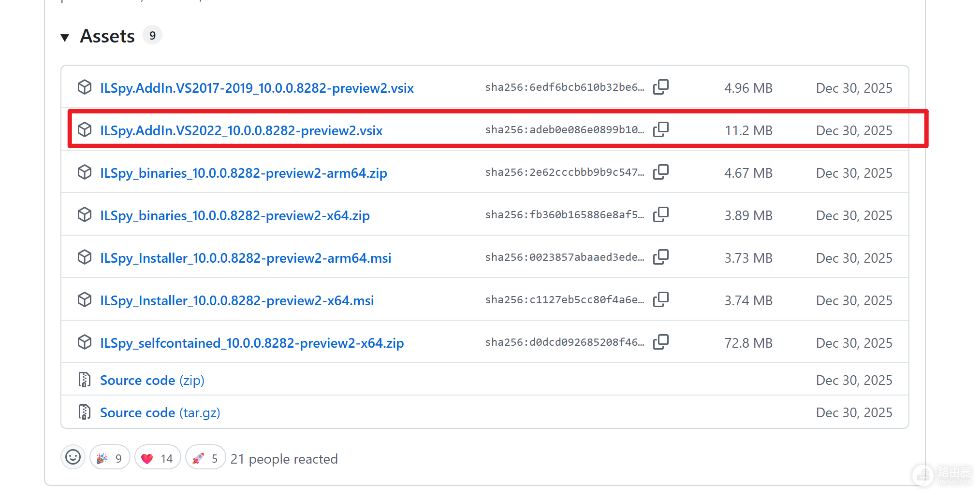Screen dimensions: 980x495
Task: Download Source code (zip)
Action: coord(152,381)
